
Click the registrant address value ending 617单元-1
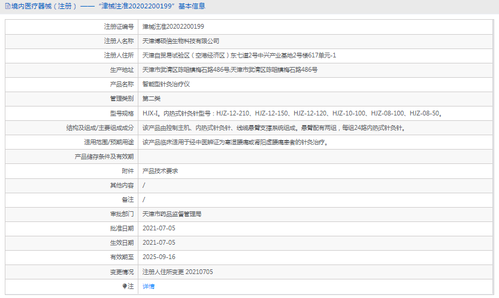[x=239, y=55]
